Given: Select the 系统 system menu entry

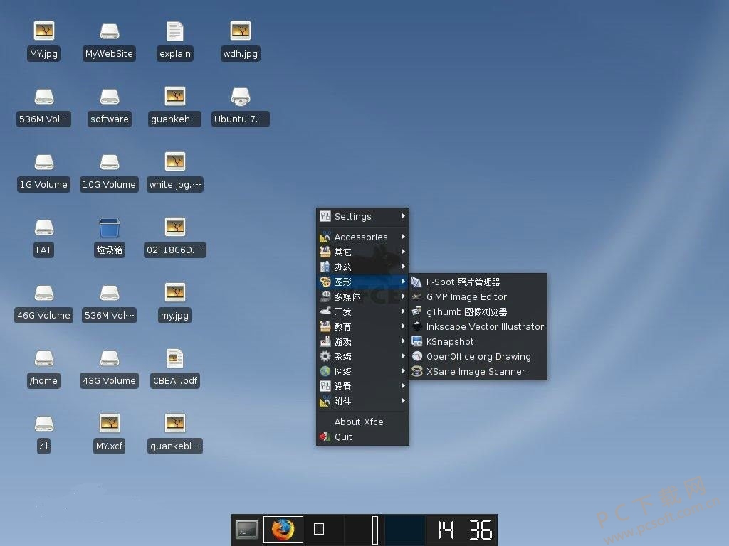Looking at the screenshot, I should (342, 356).
